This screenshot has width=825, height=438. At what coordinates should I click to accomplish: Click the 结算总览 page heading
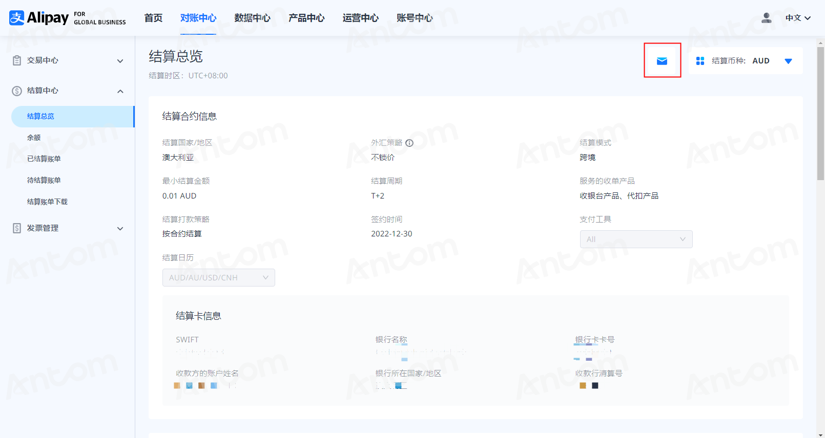pyautogui.click(x=176, y=56)
